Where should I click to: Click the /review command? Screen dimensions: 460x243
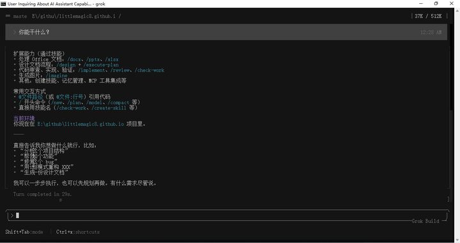click(x=119, y=70)
